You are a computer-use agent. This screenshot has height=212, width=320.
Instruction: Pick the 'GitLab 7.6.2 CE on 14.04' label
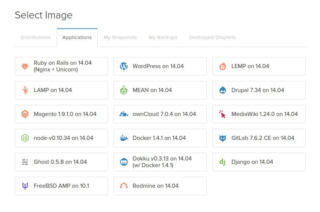[x=263, y=138]
